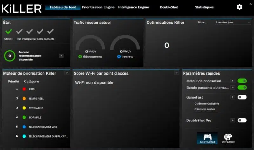Click the Téléchargements download icon
The image size is (254, 150).
point(80,57)
